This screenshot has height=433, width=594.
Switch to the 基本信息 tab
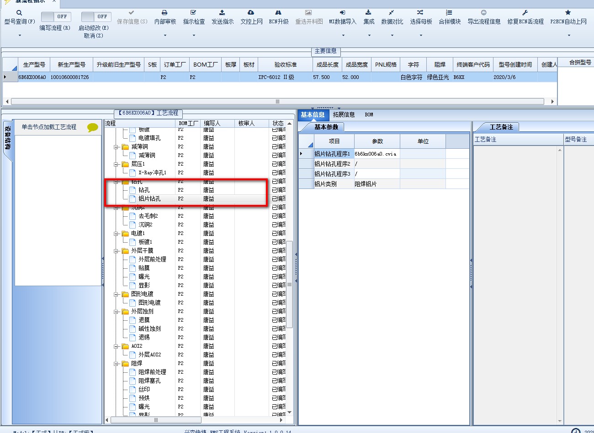pyautogui.click(x=313, y=115)
